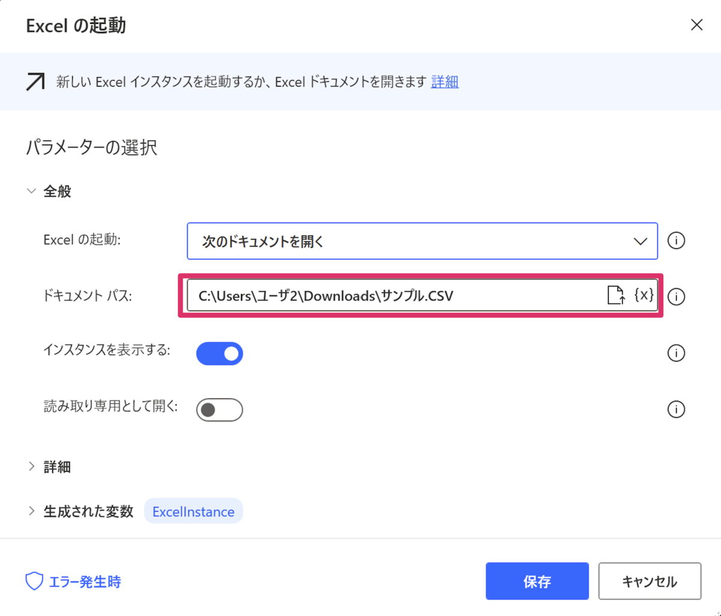Click the インスタンスを表示する label

[107, 349]
